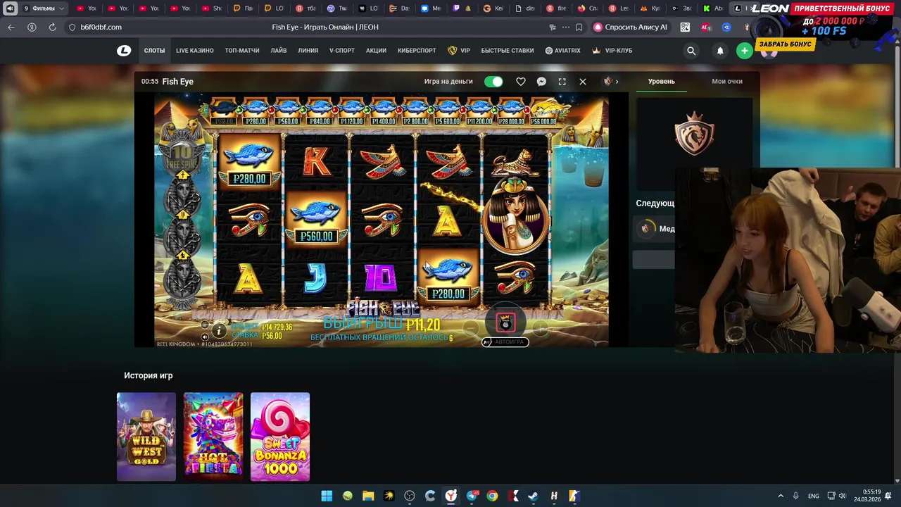Show hidden system tray icons
The width and height of the screenshot is (901, 507).
(x=780, y=496)
